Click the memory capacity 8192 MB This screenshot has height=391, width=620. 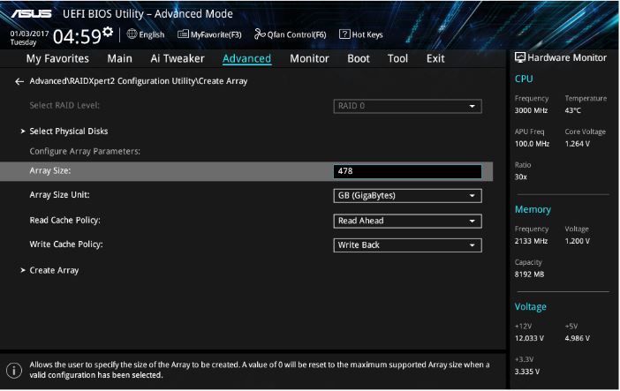[529, 274]
